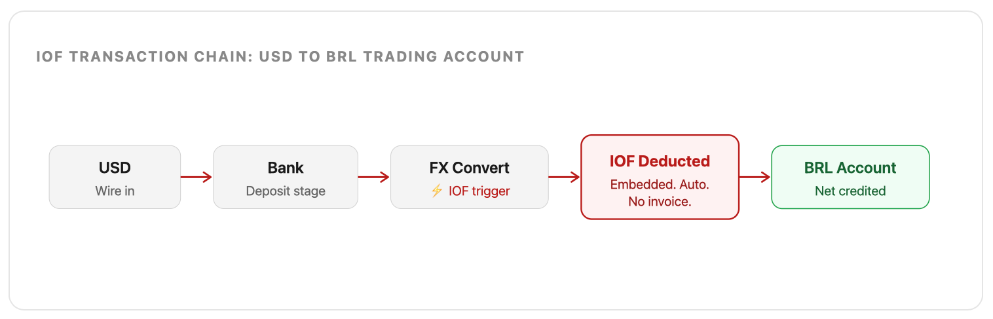Click the arrow between Bank and FX Convert
This screenshot has height=319, width=993.
(374, 177)
